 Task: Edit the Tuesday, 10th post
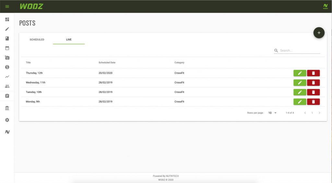(x=300, y=92)
